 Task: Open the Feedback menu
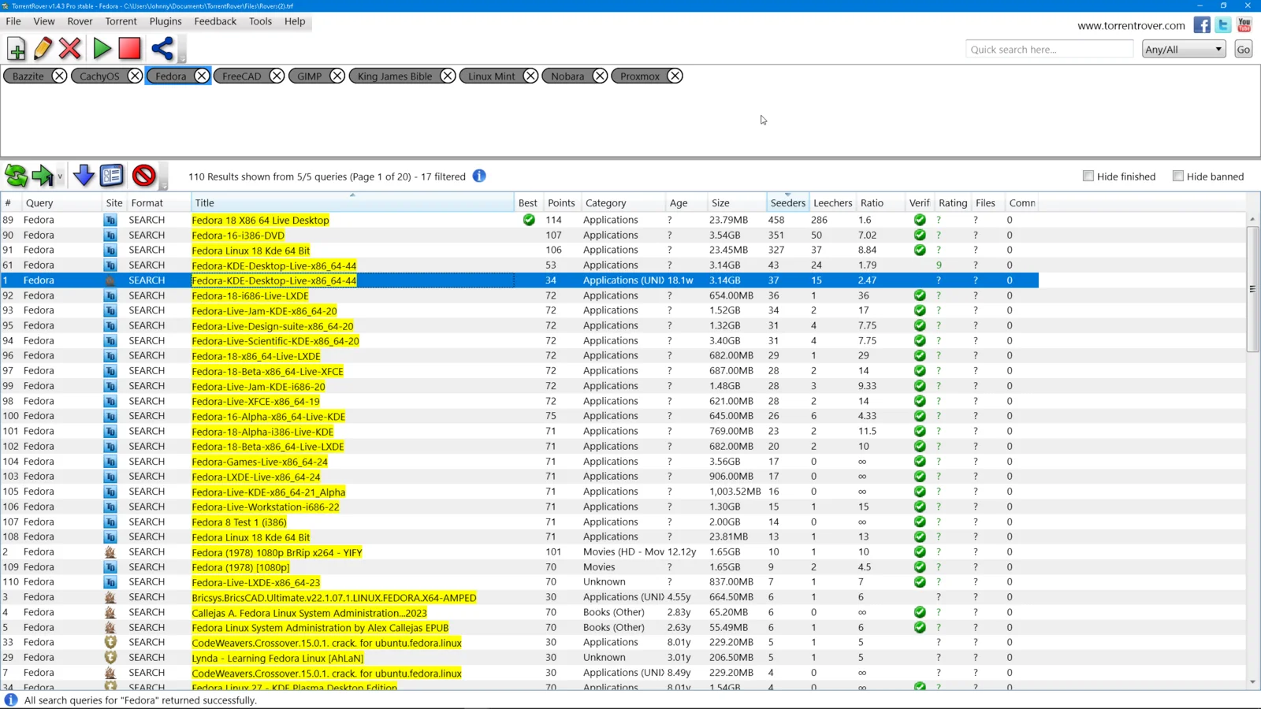click(215, 21)
